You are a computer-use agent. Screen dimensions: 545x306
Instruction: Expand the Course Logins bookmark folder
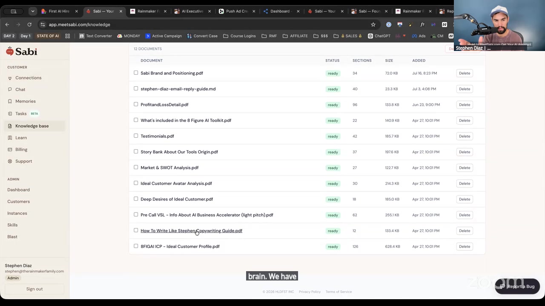(239, 36)
